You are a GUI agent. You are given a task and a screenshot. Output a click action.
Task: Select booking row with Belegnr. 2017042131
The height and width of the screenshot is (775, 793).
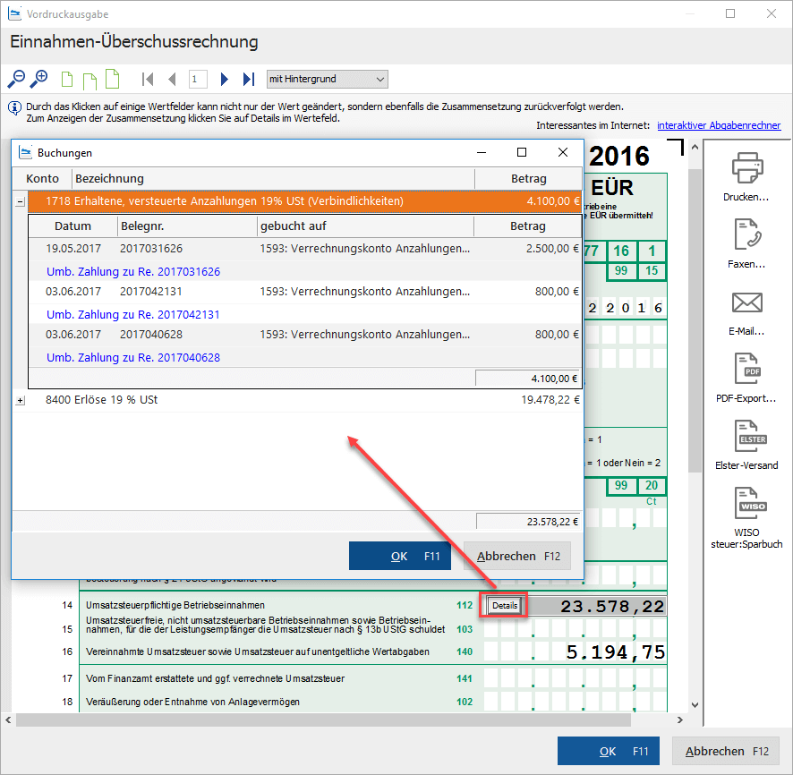(x=305, y=292)
